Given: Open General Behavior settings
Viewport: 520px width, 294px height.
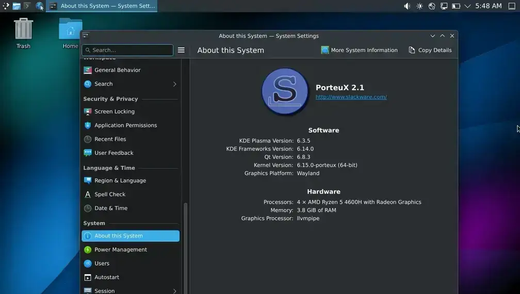Looking at the screenshot, I should click(x=131, y=70).
